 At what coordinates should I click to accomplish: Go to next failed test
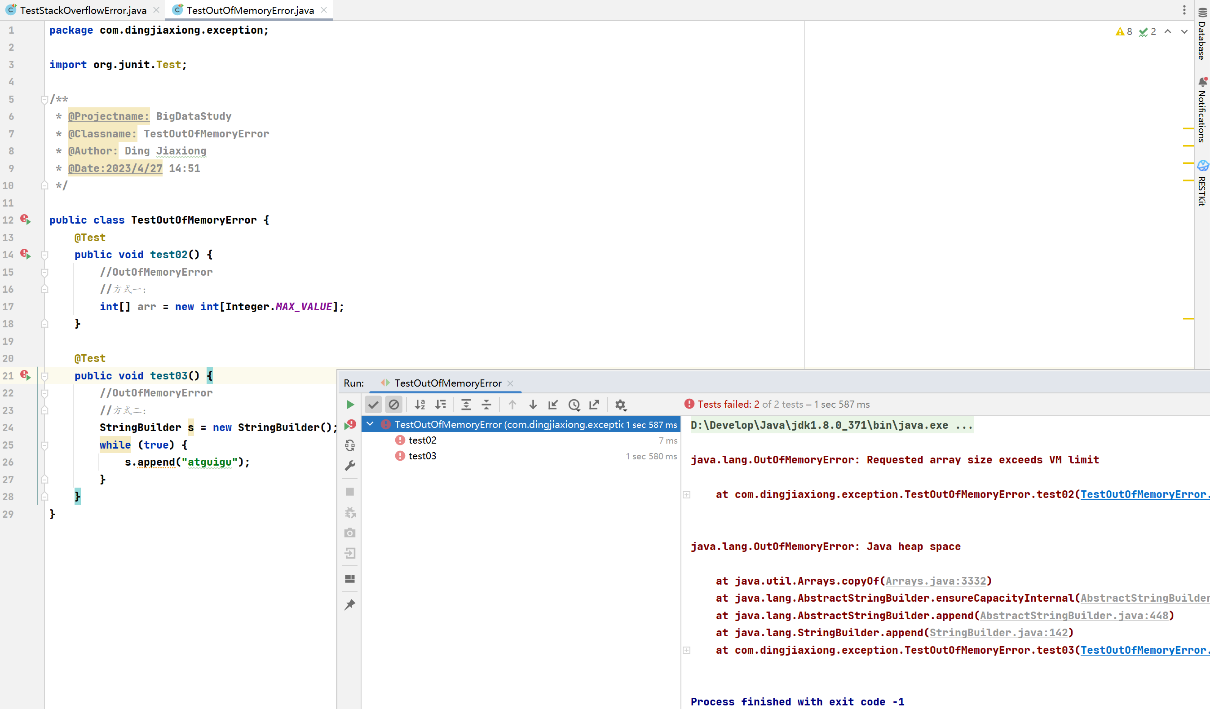tap(533, 405)
